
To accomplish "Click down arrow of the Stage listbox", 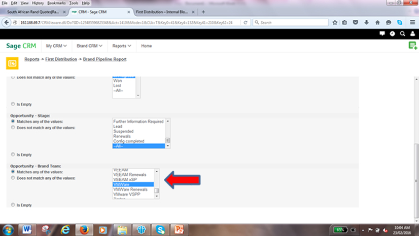I will (168, 146).
